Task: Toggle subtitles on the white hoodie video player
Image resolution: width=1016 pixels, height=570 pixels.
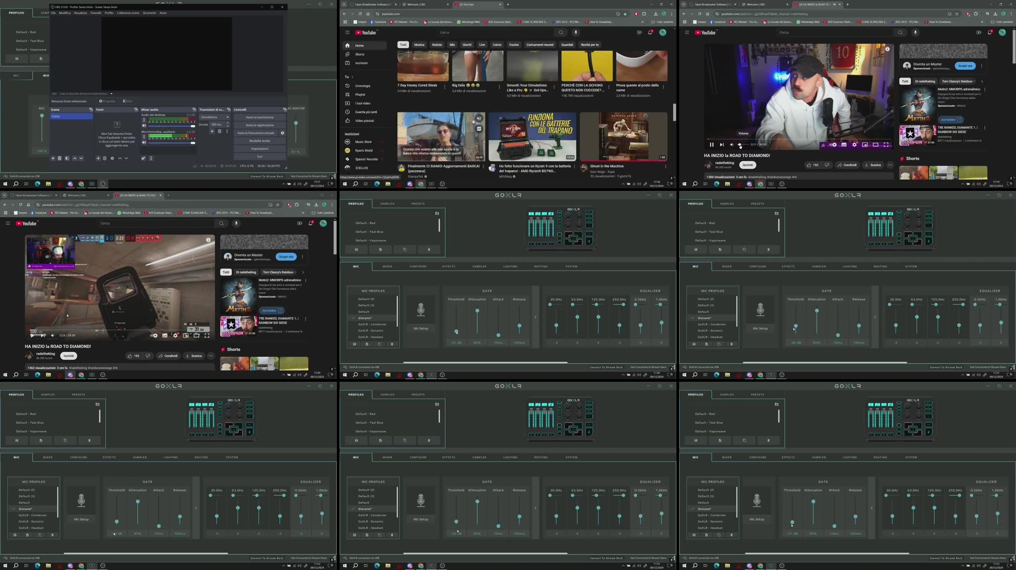Action: coord(844,145)
